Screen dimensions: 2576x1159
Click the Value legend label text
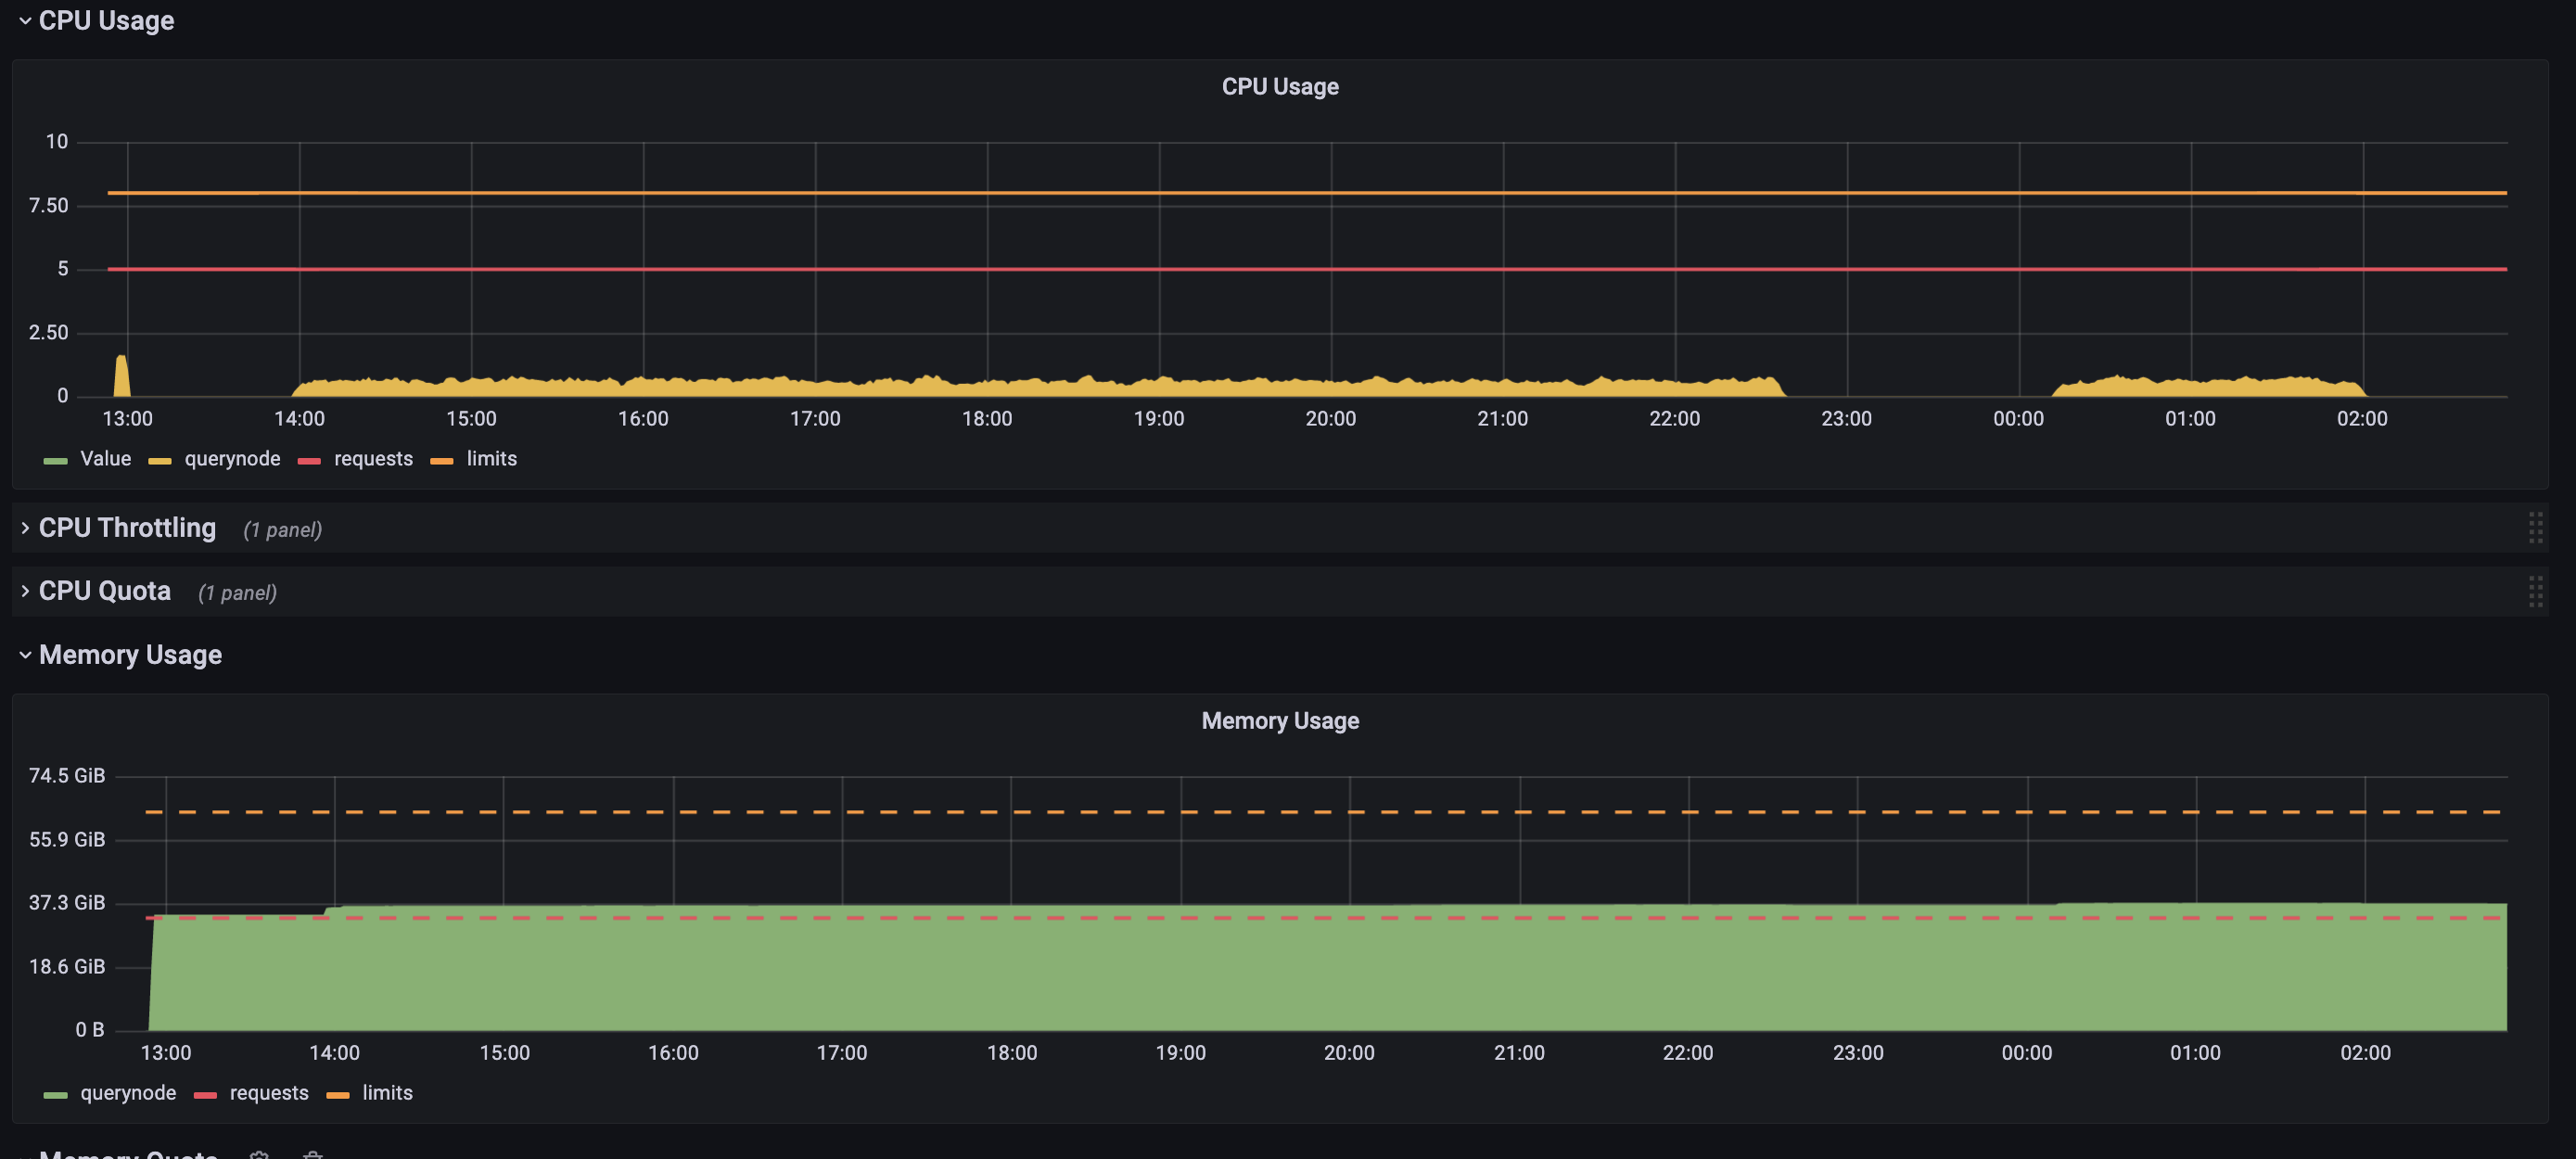(x=105, y=459)
